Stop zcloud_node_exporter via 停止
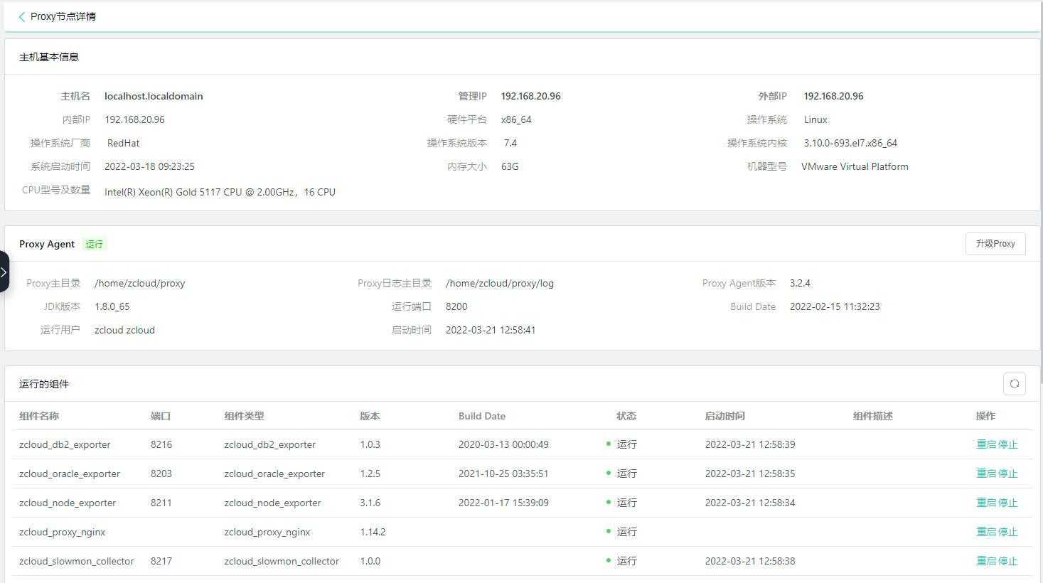 1007,503
